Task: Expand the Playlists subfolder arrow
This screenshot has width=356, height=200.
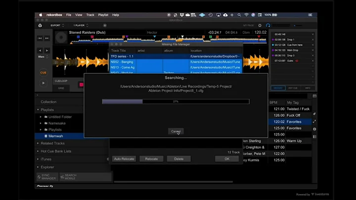Action: (41, 130)
